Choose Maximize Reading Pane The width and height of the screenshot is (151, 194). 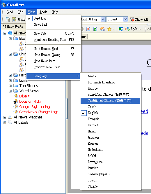point(54,40)
